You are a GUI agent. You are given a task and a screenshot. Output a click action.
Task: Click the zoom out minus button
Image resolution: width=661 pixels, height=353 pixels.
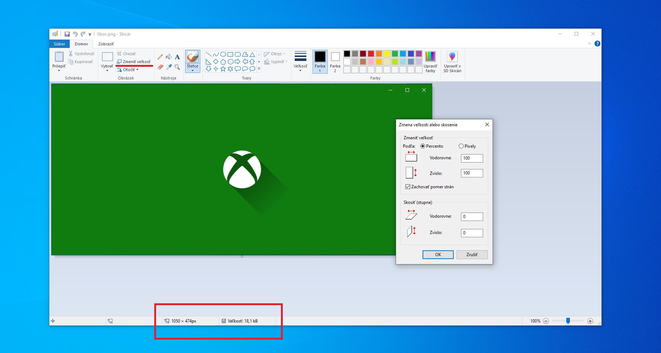(546, 321)
